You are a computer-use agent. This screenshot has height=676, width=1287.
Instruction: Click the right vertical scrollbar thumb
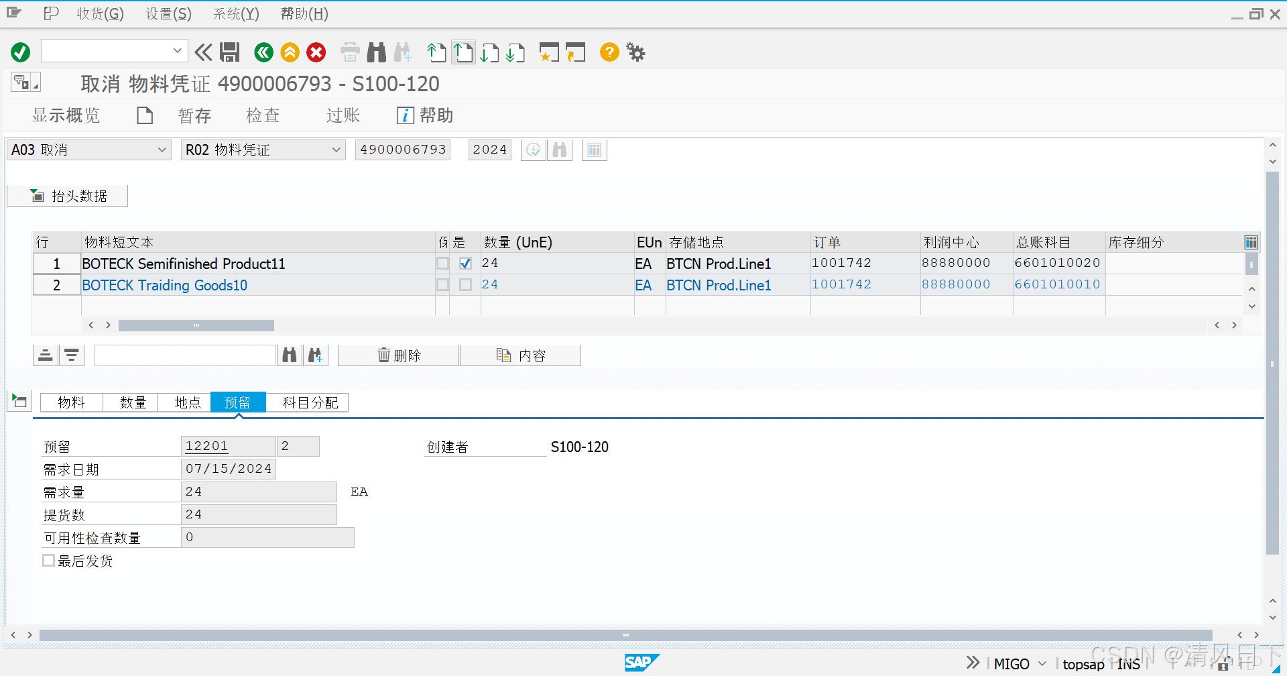click(1272, 363)
